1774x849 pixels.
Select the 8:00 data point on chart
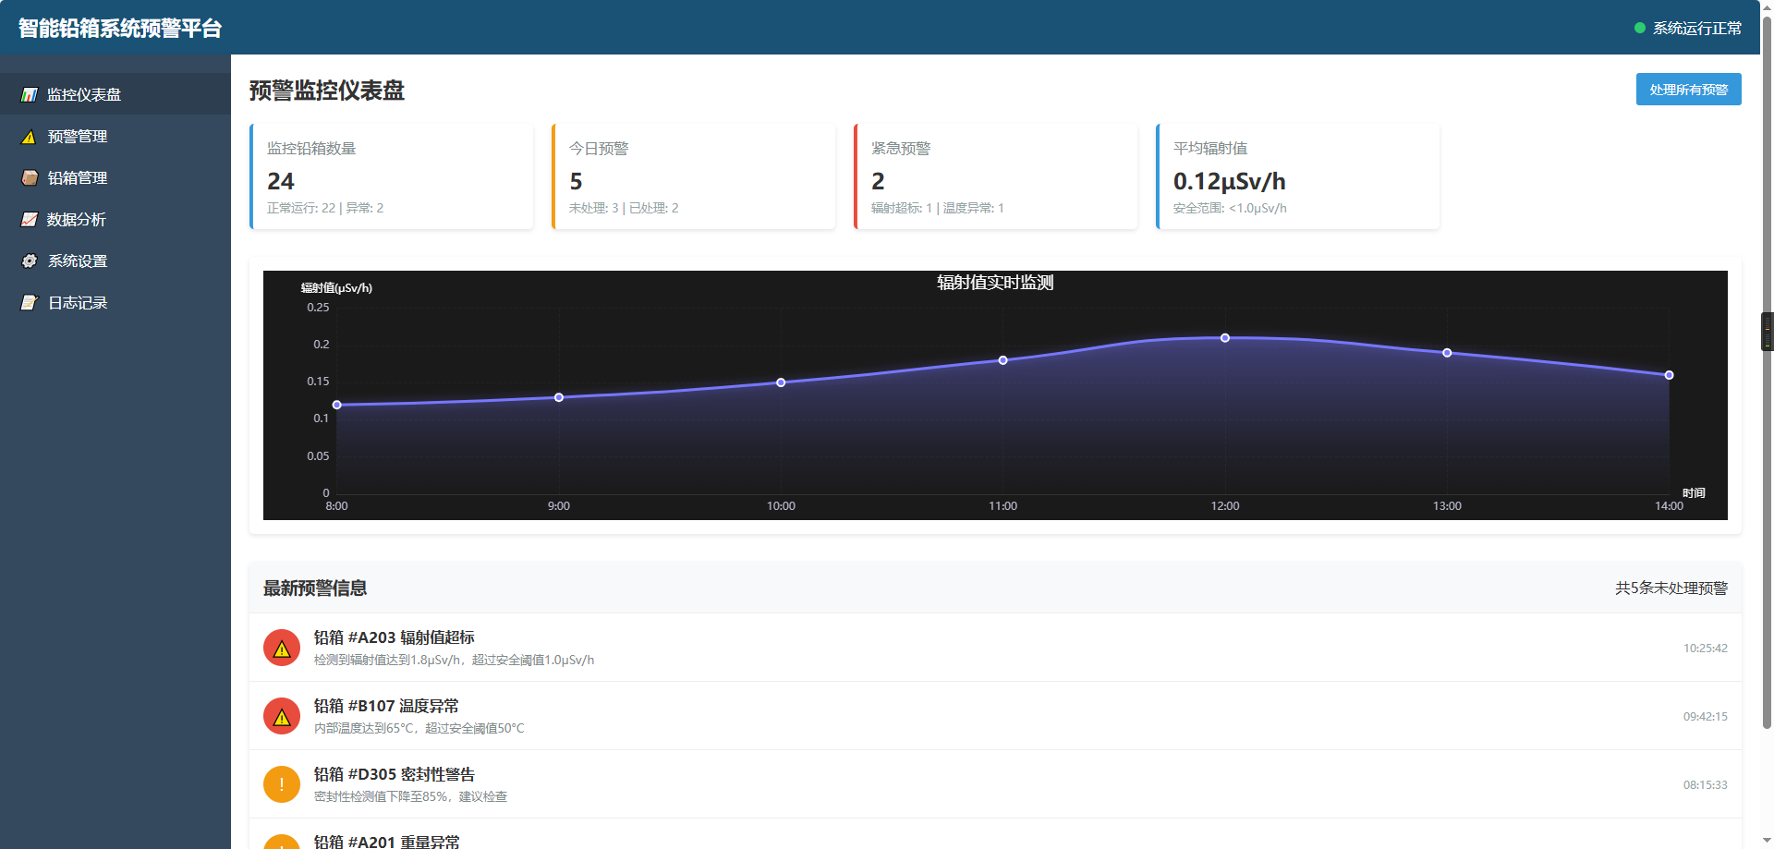(x=337, y=405)
